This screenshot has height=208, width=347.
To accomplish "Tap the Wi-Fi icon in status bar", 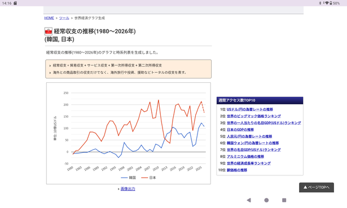I will click(327, 3).
